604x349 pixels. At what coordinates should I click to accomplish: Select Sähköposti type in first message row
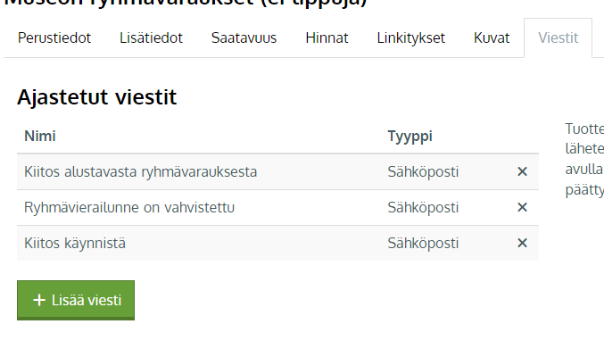point(423,171)
